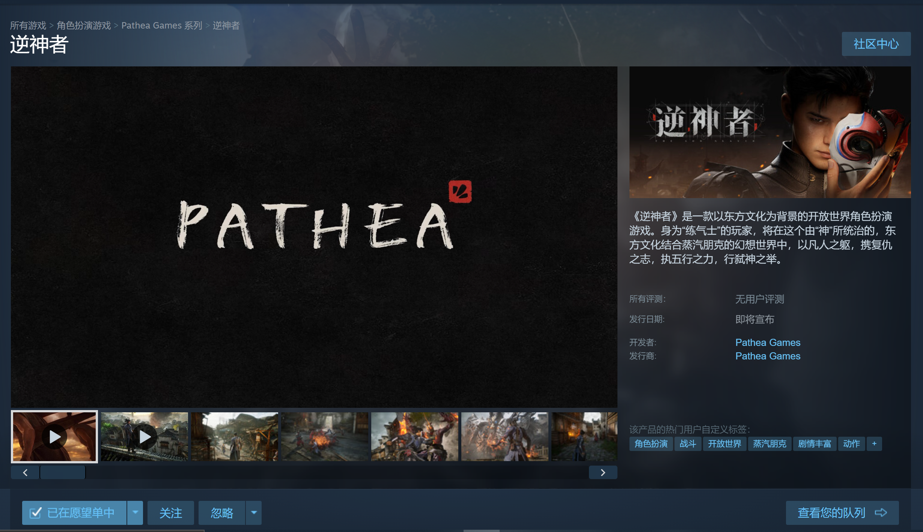Select the 蒸汽朋克 tag

coord(769,444)
